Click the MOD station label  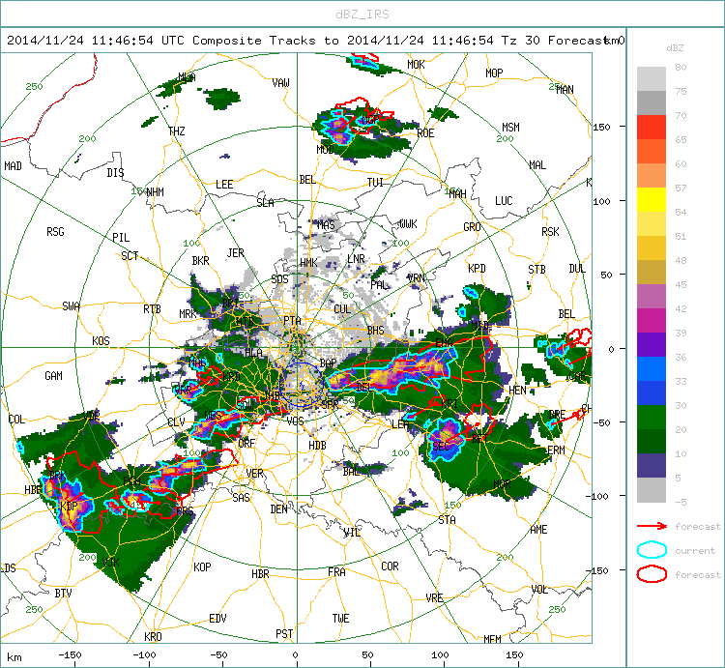[x=325, y=149]
